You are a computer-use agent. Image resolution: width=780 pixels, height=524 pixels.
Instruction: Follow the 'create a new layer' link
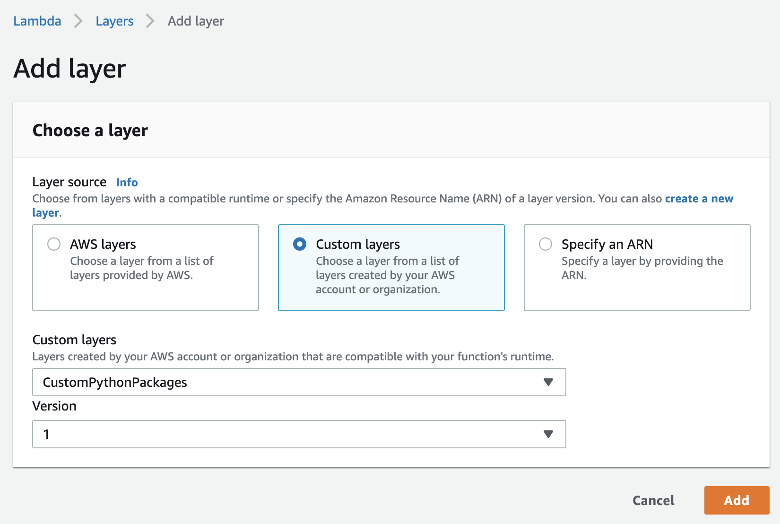(699, 199)
